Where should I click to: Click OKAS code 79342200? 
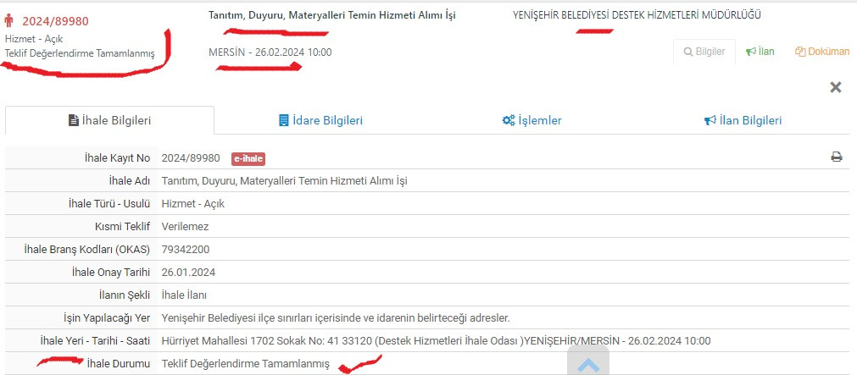tap(186, 250)
